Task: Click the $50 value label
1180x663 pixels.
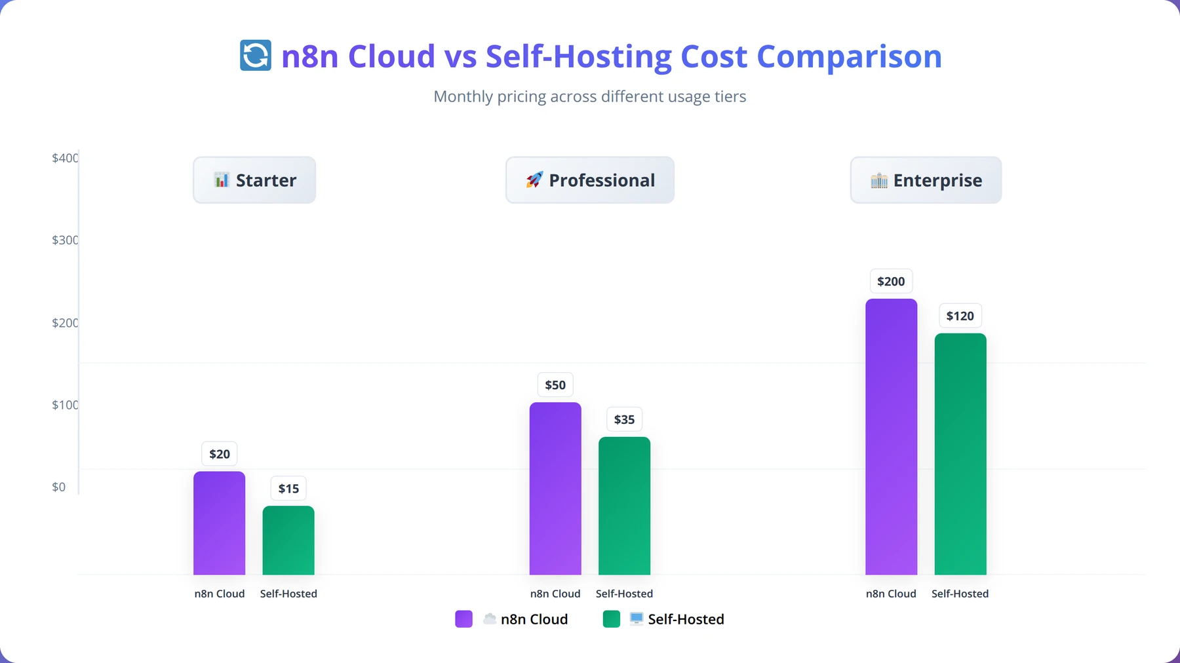Action: 555,385
